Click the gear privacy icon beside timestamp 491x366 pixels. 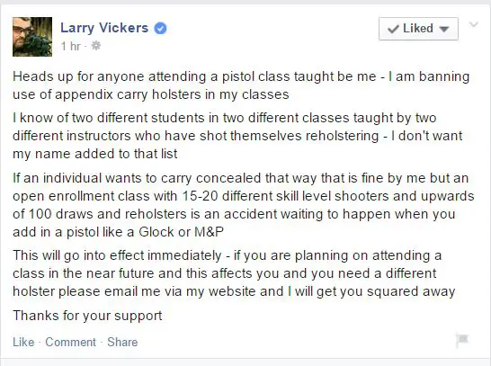tap(96, 46)
